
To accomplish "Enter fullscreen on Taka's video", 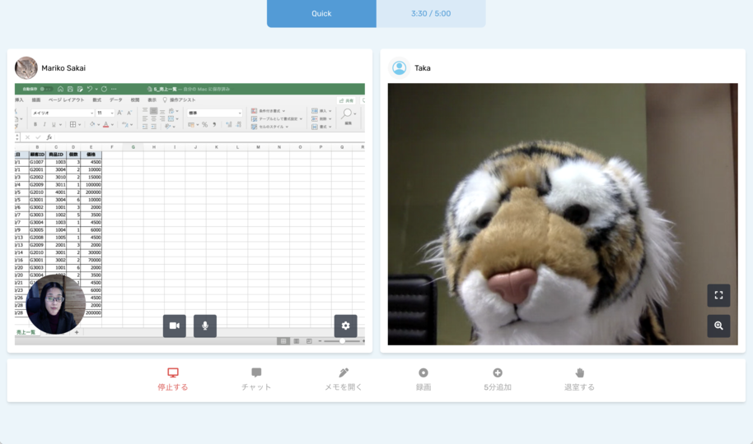I will (x=718, y=295).
